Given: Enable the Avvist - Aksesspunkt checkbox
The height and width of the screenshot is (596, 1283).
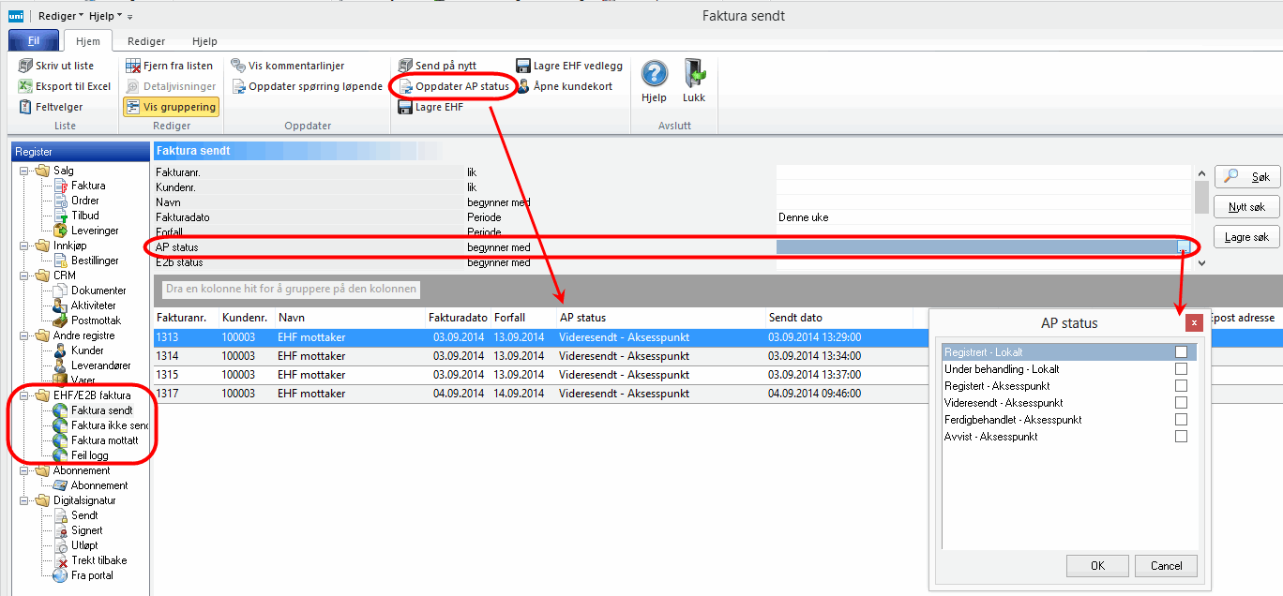Looking at the screenshot, I should tap(1181, 437).
